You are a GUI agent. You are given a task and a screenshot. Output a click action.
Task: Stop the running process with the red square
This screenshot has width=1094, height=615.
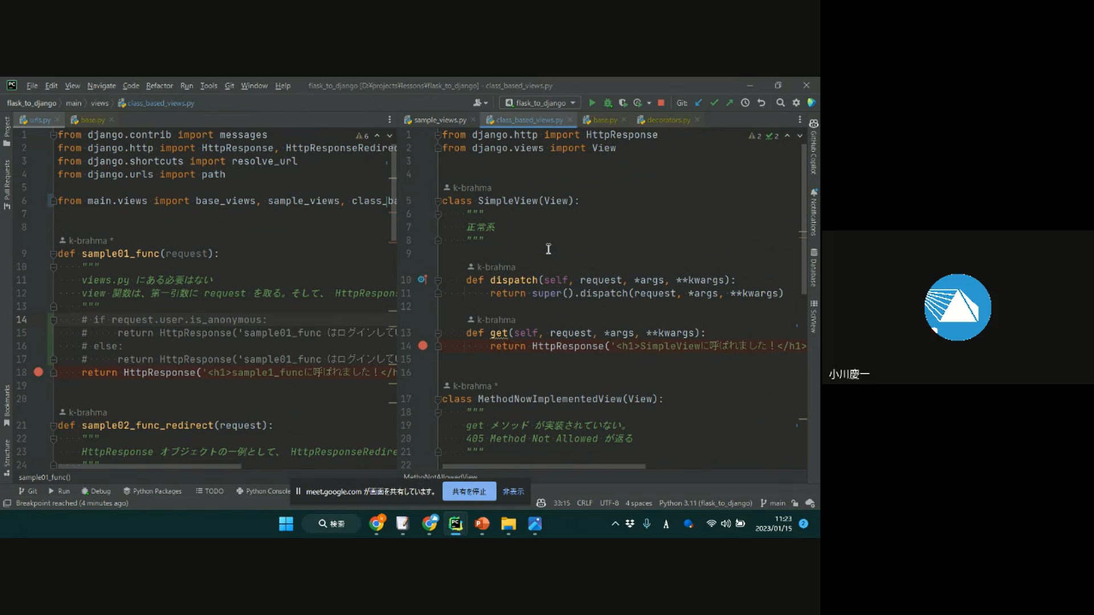click(x=661, y=103)
